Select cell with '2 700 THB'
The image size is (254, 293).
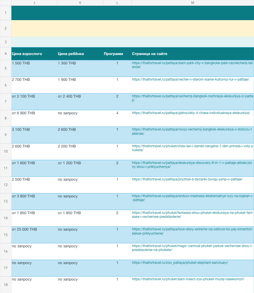point(34,85)
